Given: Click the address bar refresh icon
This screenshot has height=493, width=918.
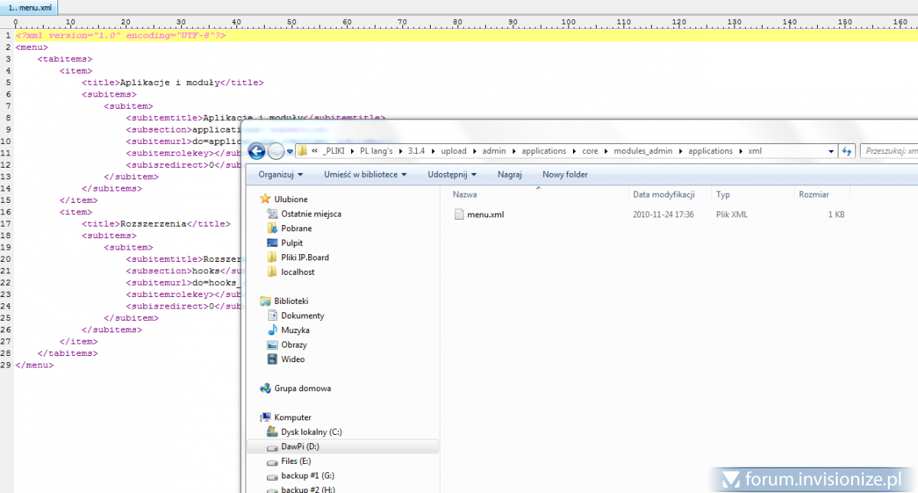Looking at the screenshot, I should point(847,152).
